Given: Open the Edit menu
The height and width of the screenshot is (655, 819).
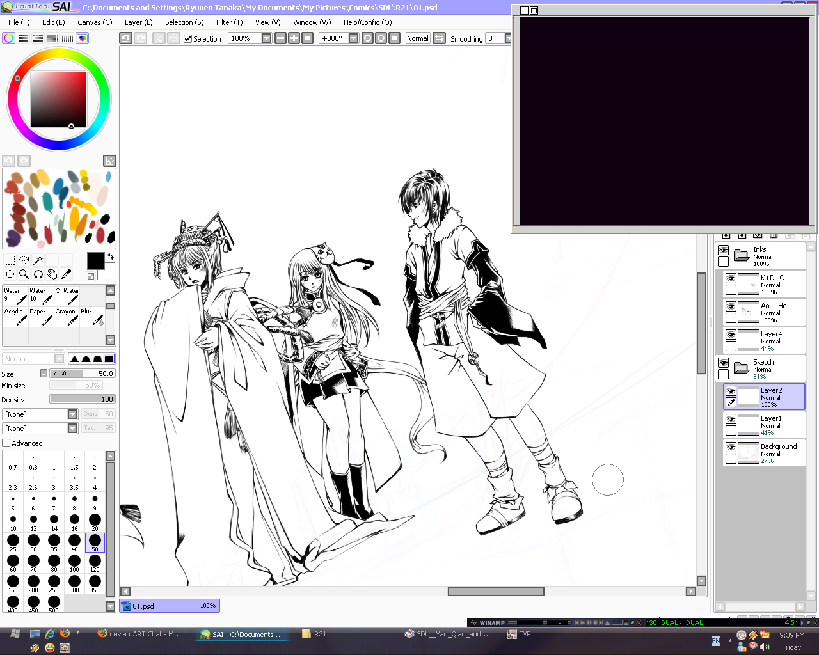Looking at the screenshot, I should pos(53,22).
